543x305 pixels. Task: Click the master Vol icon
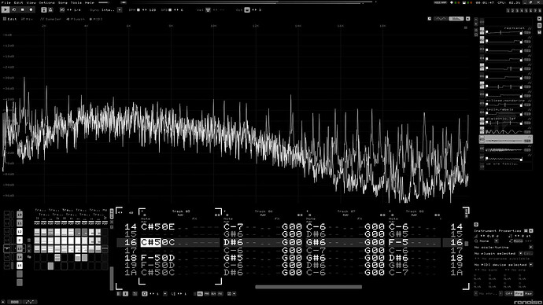click(208, 10)
